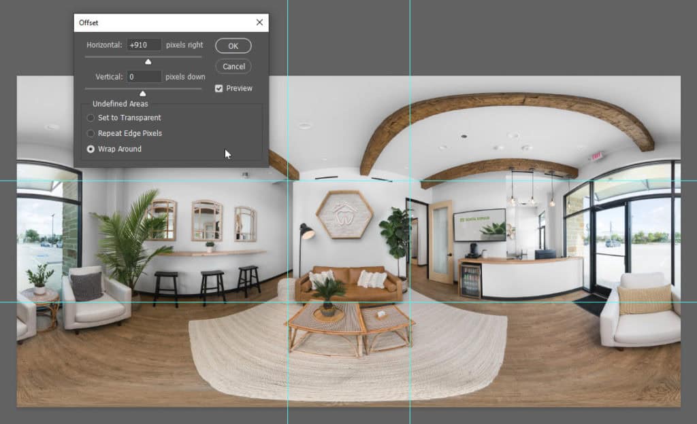Image resolution: width=697 pixels, height=424 pixels.
Task: Close the Offset dialog with X
Action: [x=259, y=22]
